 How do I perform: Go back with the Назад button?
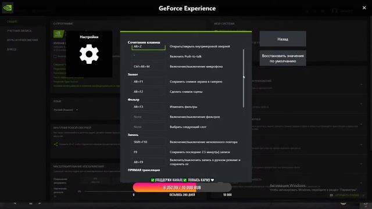[x=283, y=39]
